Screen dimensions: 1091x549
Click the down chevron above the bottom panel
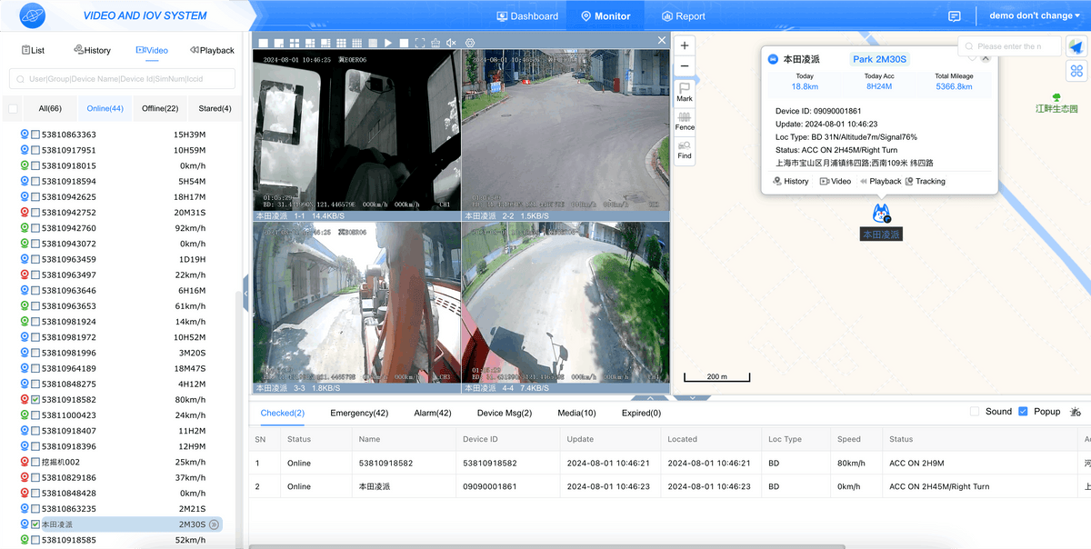pyautogui.click(x=692, y=398)
